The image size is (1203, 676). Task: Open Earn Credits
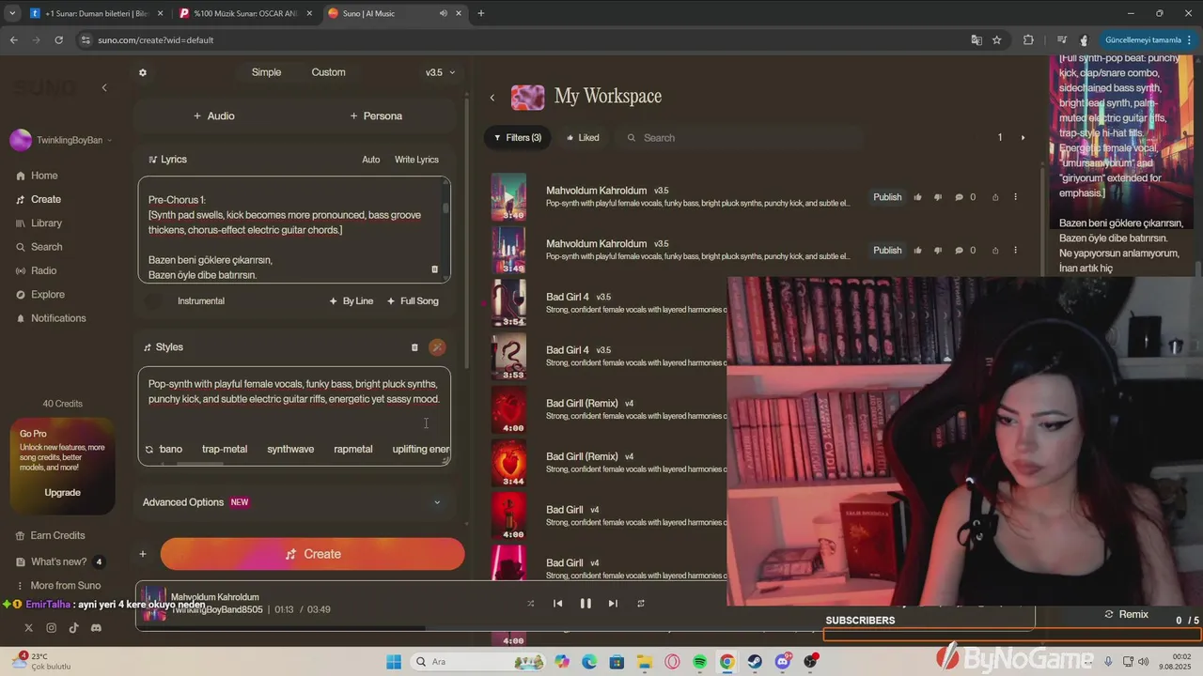pyautogui.click(x=51, y=535)
